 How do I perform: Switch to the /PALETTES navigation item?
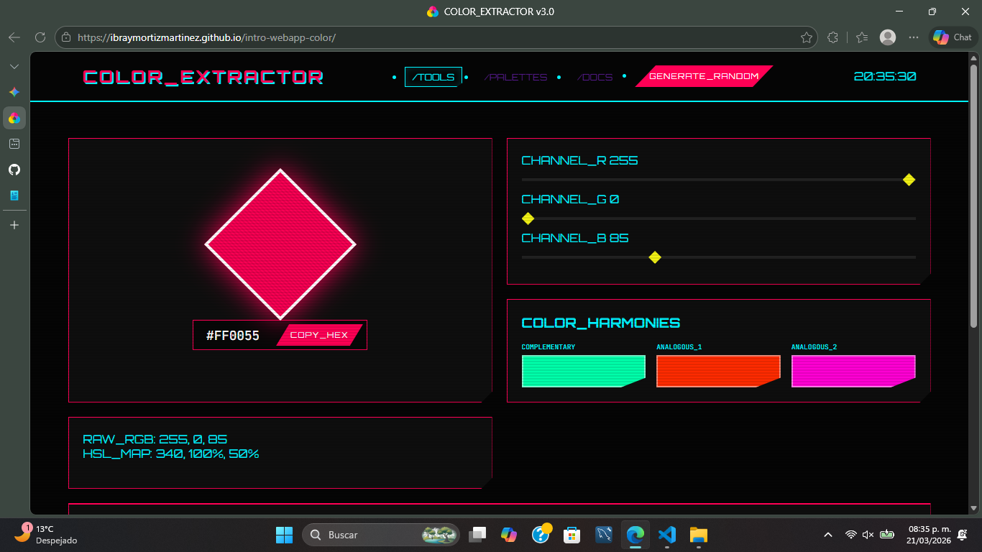tap(516, 77)
